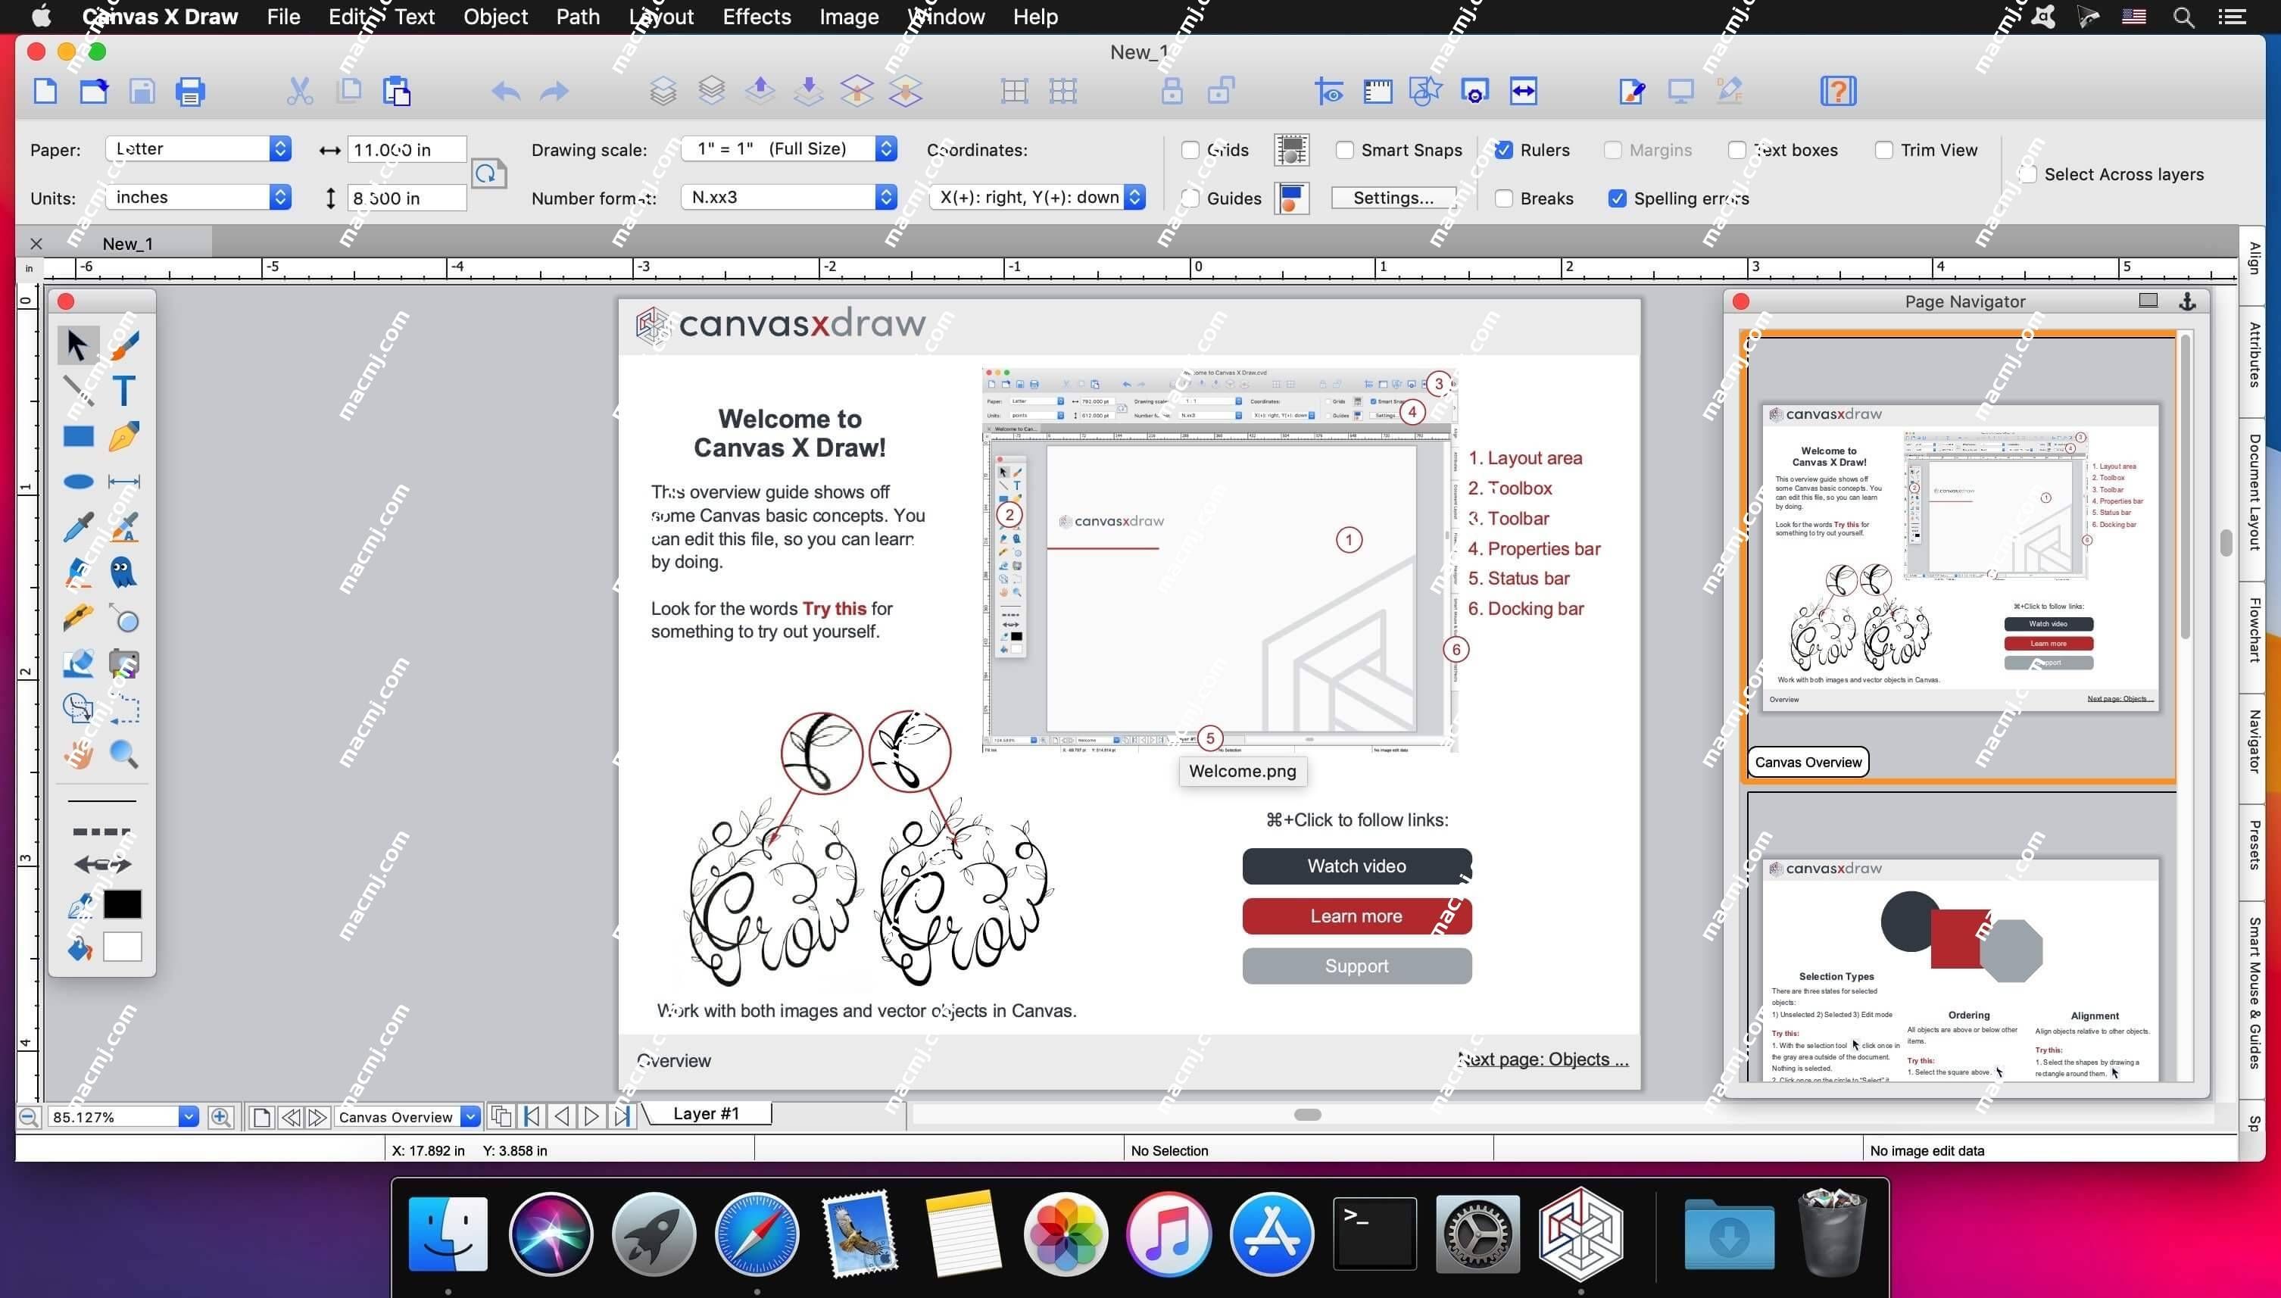This screenshot has height=1298, width=2281.
Task: Click the Learn more button
Action: (1353, 916)
